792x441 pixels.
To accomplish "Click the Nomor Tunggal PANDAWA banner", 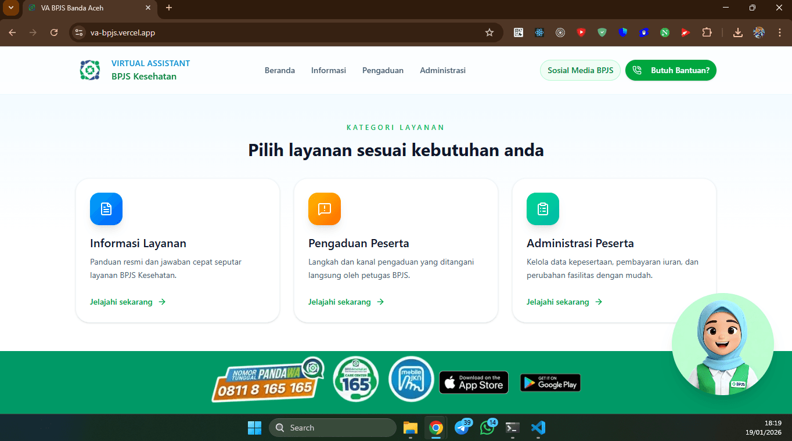I will click(x=267, y=381).
